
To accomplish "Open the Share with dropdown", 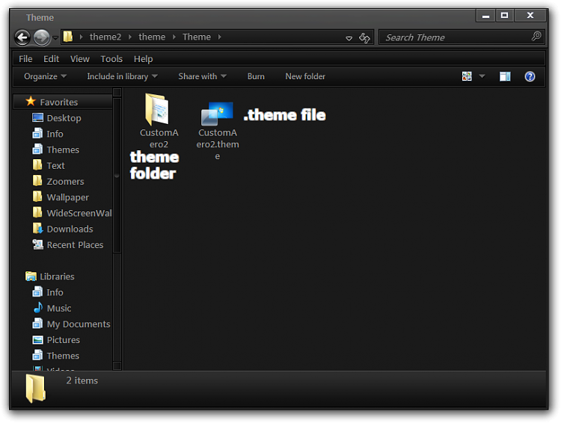I will coord(202,76).
